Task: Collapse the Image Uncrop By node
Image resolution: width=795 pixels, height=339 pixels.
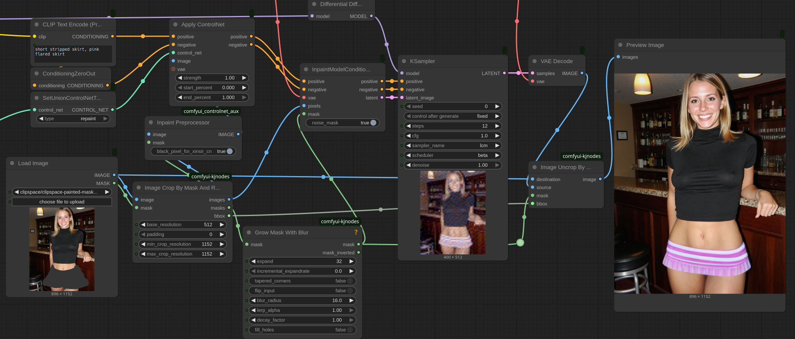Action: pos(535,167)
